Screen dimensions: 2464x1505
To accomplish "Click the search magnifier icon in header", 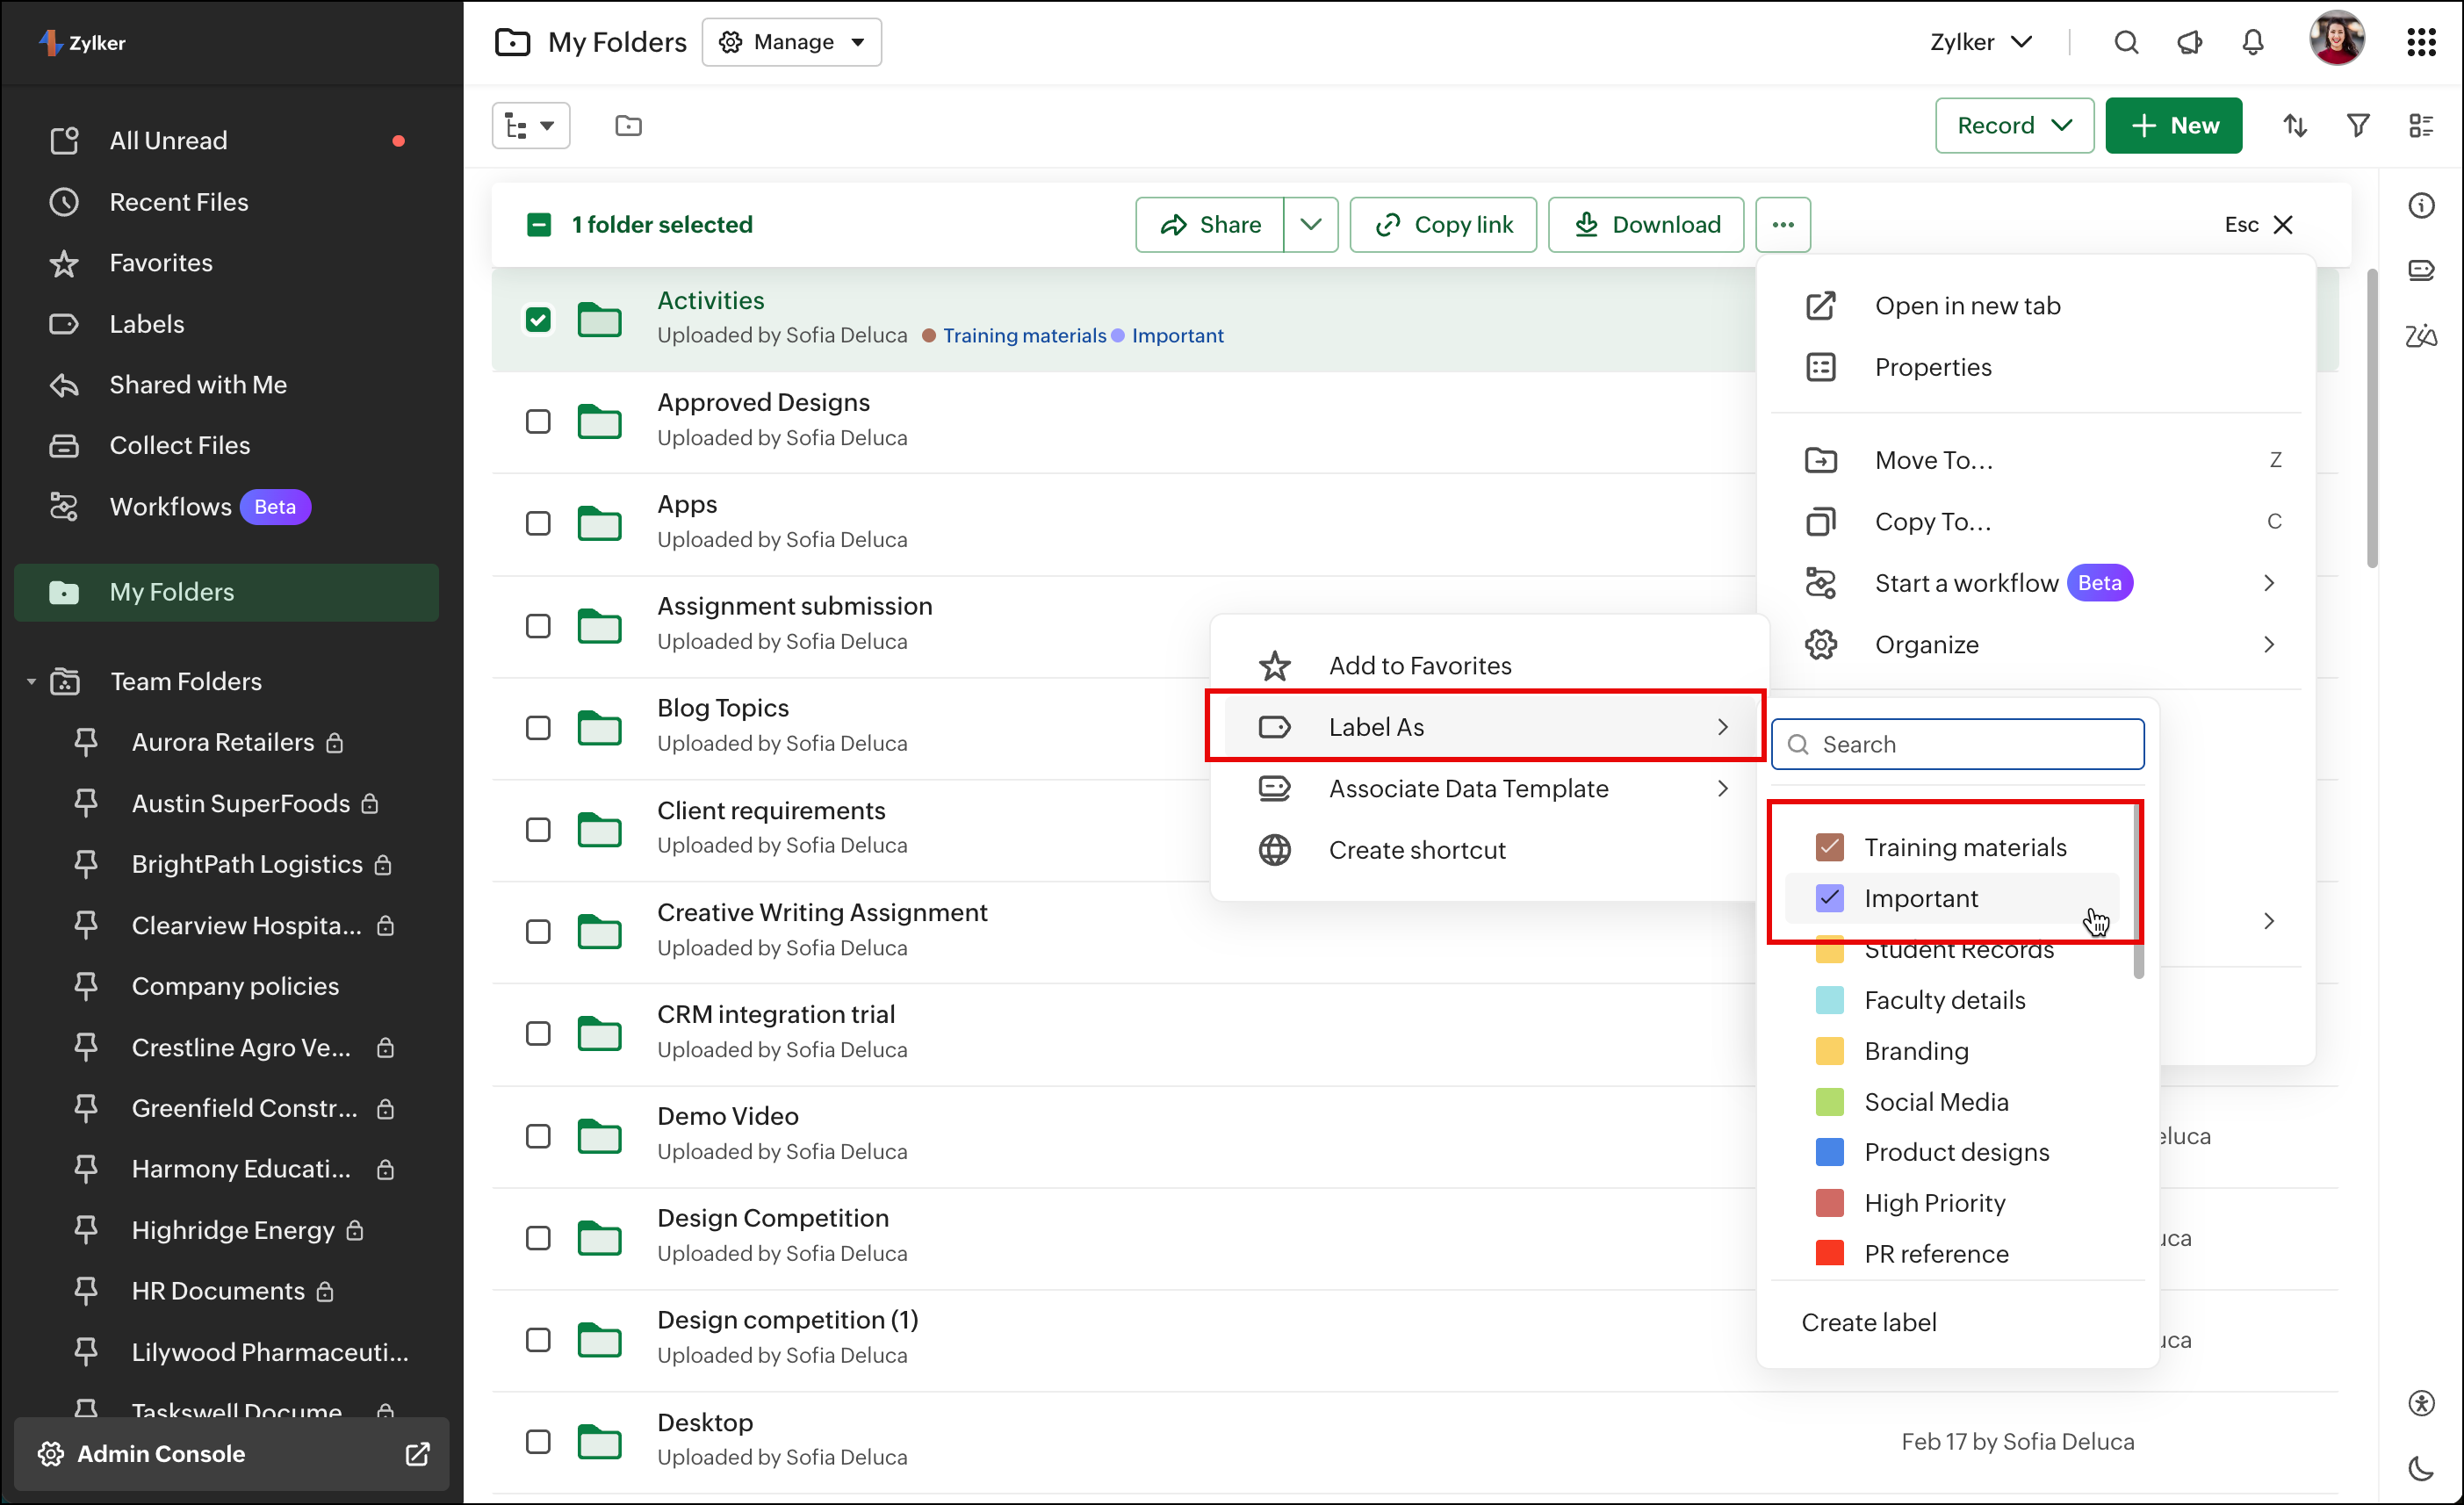I will [x=2126, y=42].
